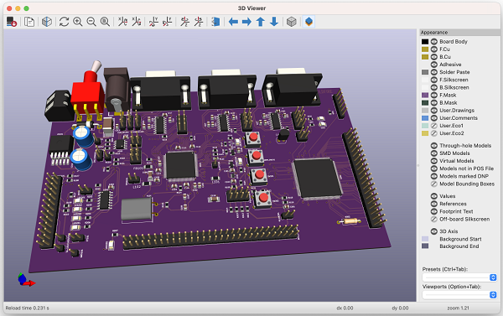Zoom in using the magnifier plus icon
503x316 pixels.
78,22
